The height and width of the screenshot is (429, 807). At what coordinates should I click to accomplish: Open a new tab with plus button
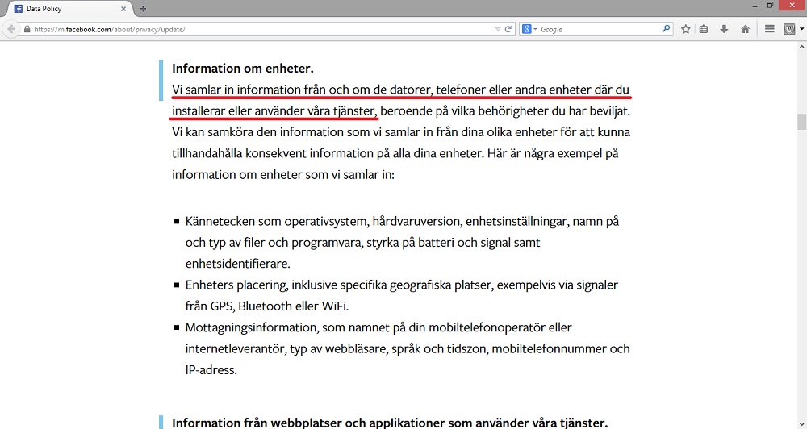143,8
